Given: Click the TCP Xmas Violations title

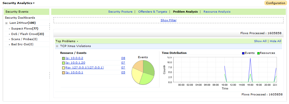Looking at the screenshot, I should pyautogui.click(x=75, y=46).
